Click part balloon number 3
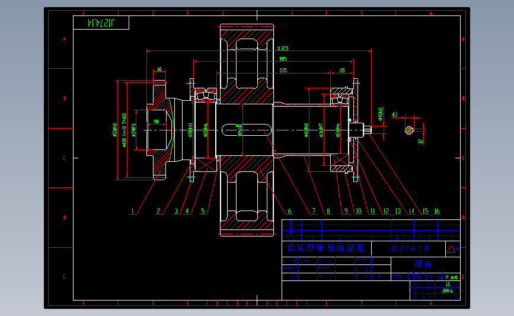This screenshot has height=316, width=514. coord(176,211)
